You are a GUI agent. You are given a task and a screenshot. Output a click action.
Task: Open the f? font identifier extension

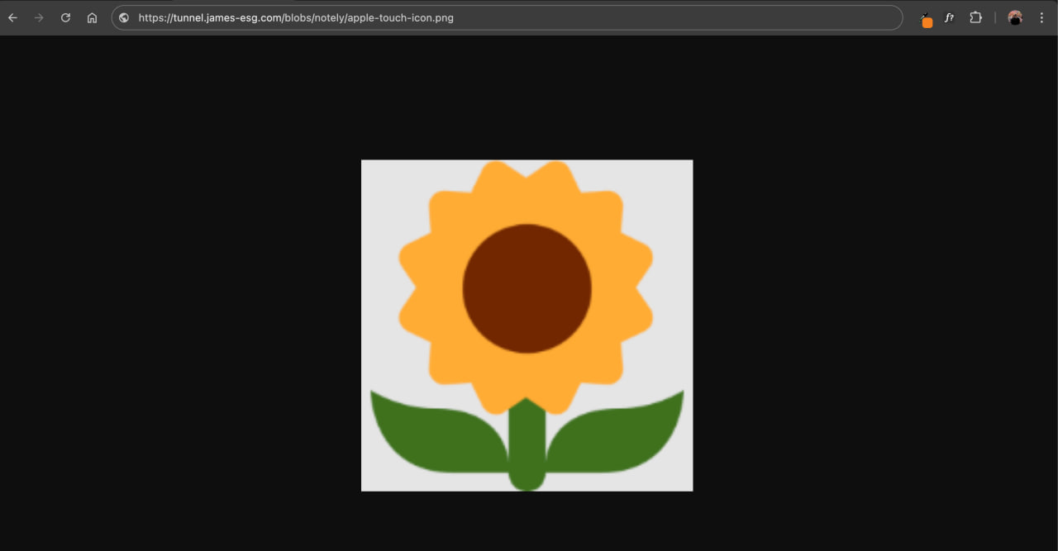tap(950, 17)
